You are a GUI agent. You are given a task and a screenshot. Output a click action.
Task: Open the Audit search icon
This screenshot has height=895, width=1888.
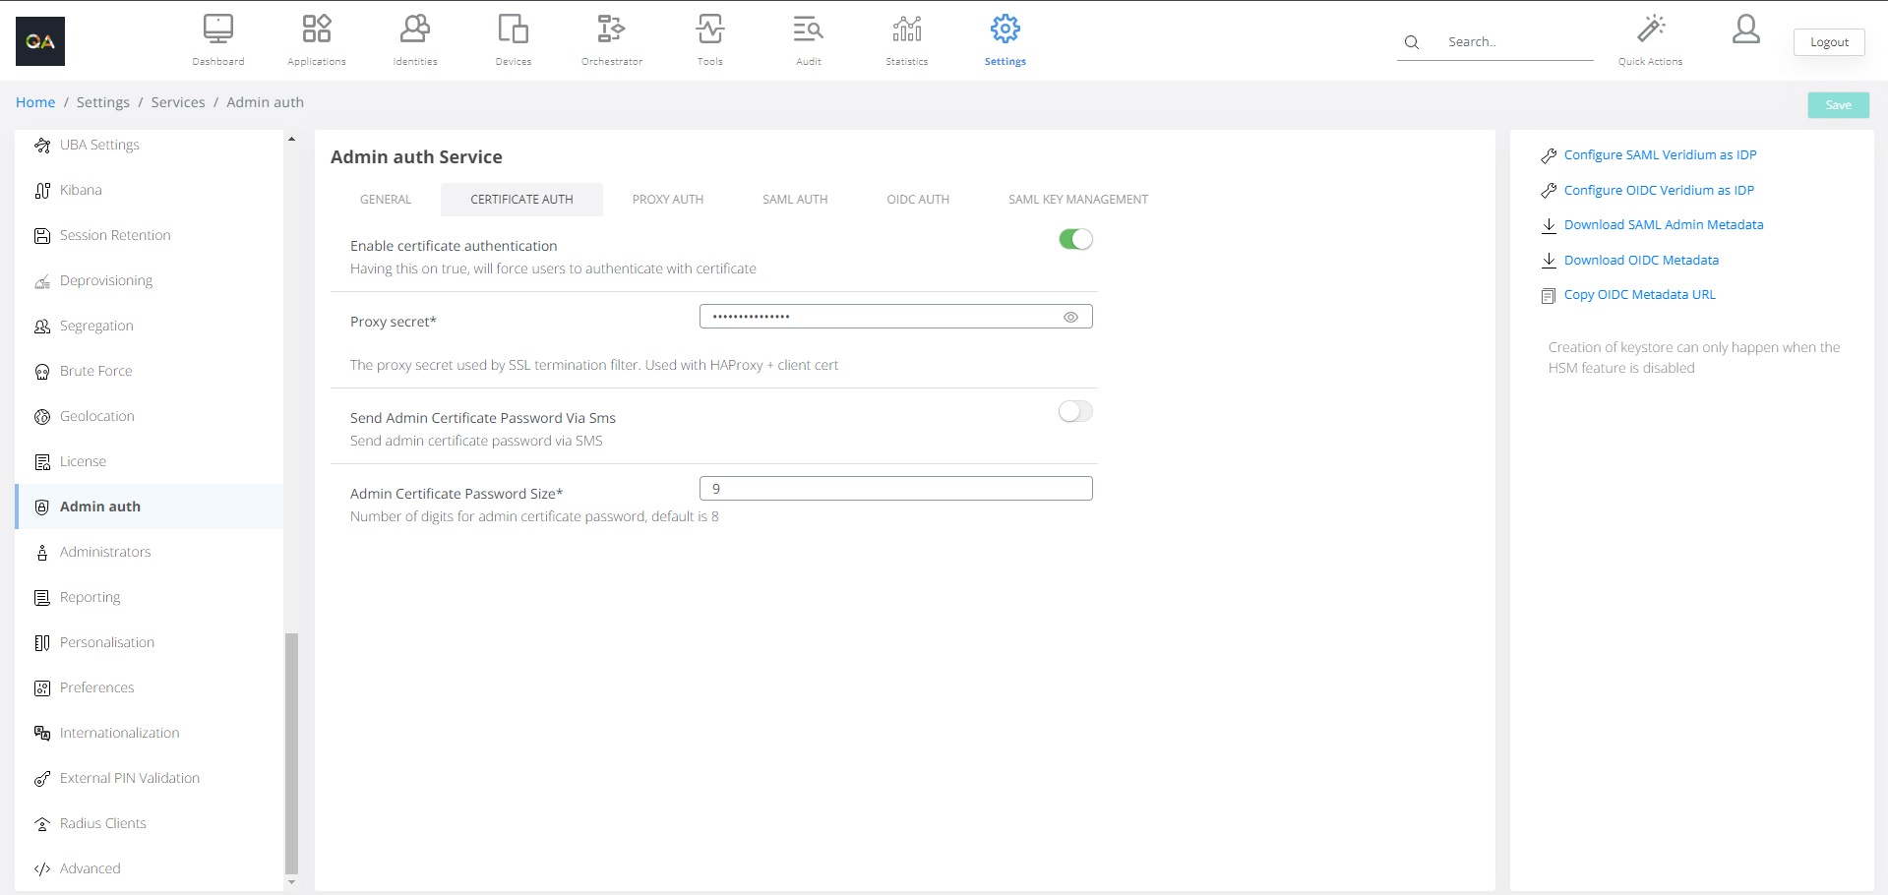tap(808, 30)
